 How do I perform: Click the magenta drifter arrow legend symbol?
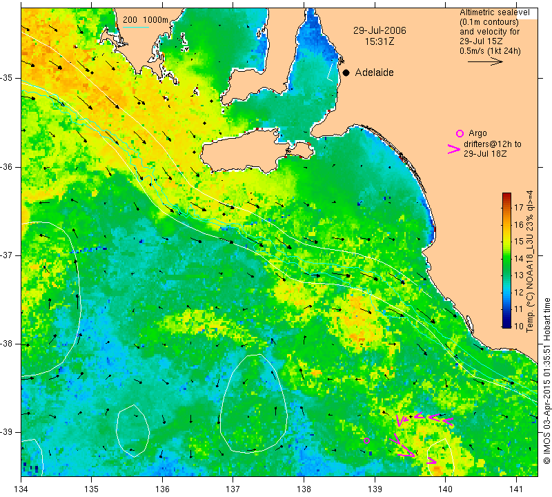tap(454, 149)
